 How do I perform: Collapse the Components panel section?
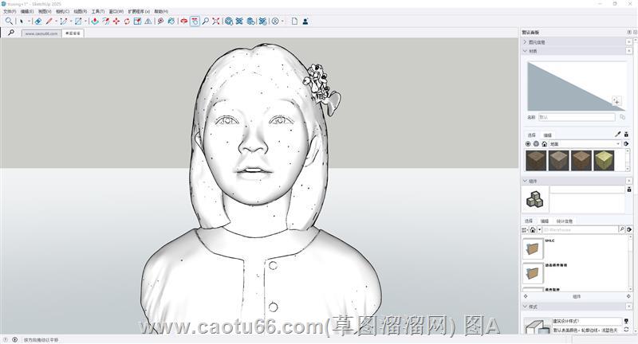pyautogui.click(x=525, y=181)
